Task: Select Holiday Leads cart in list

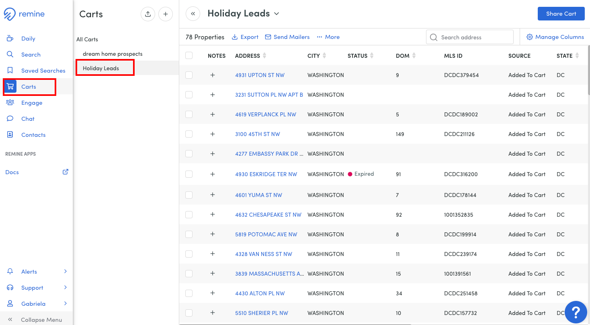Action: [101, 68]
